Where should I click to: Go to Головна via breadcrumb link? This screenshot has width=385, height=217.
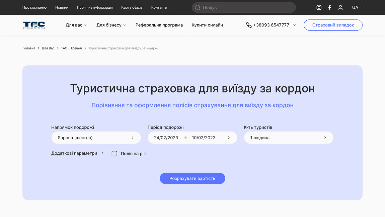click(29, 48)
